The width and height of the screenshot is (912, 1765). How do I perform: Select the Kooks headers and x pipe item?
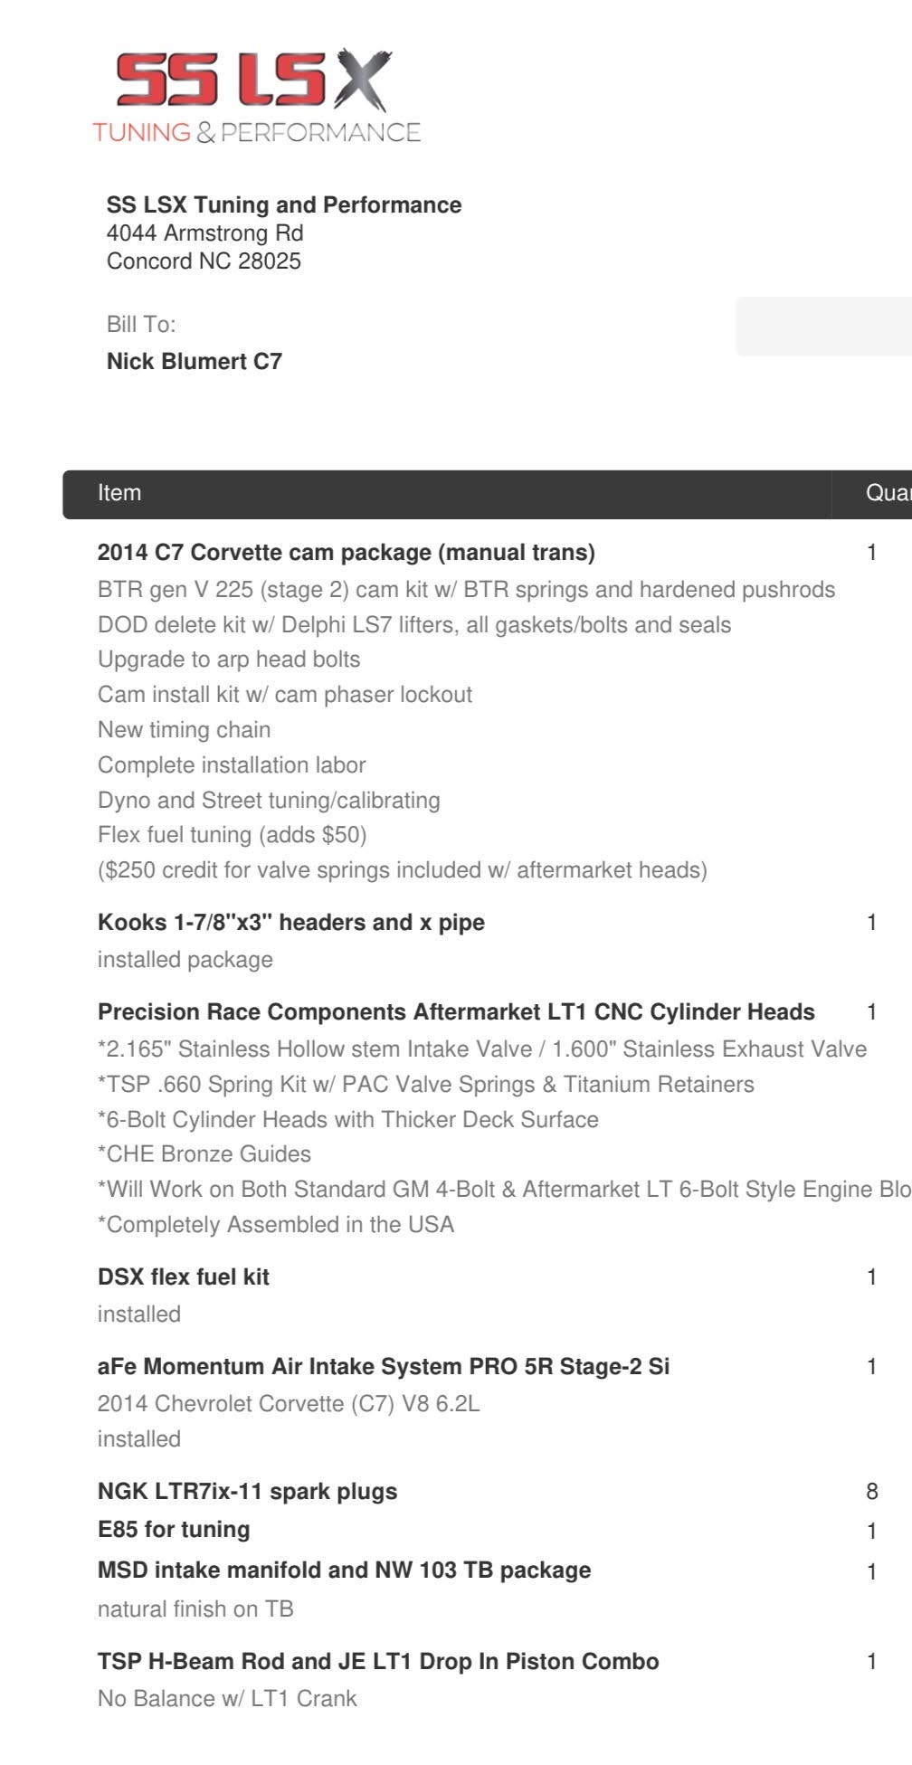point(291,922)
